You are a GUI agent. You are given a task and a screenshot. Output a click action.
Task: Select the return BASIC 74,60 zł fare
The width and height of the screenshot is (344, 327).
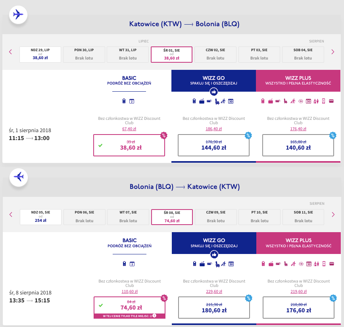tap(129, 308)
